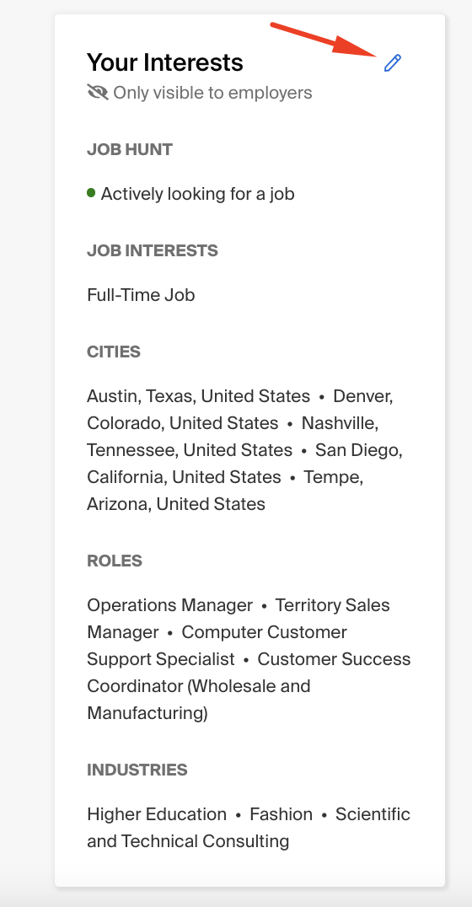Select the Fashion industry
Image resolution: width=472 pixels, height=907 pixels.
coord(282,814)
